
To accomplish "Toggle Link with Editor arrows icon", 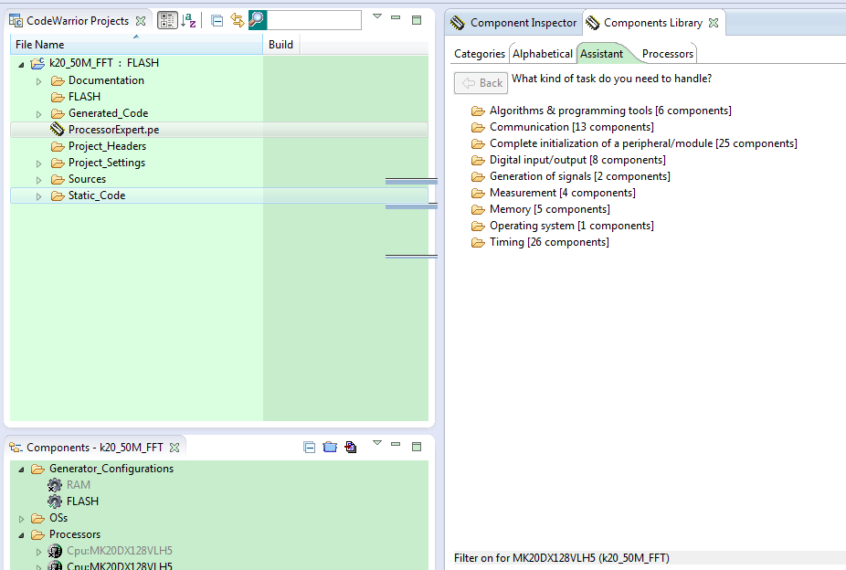I will pos(237,20).
